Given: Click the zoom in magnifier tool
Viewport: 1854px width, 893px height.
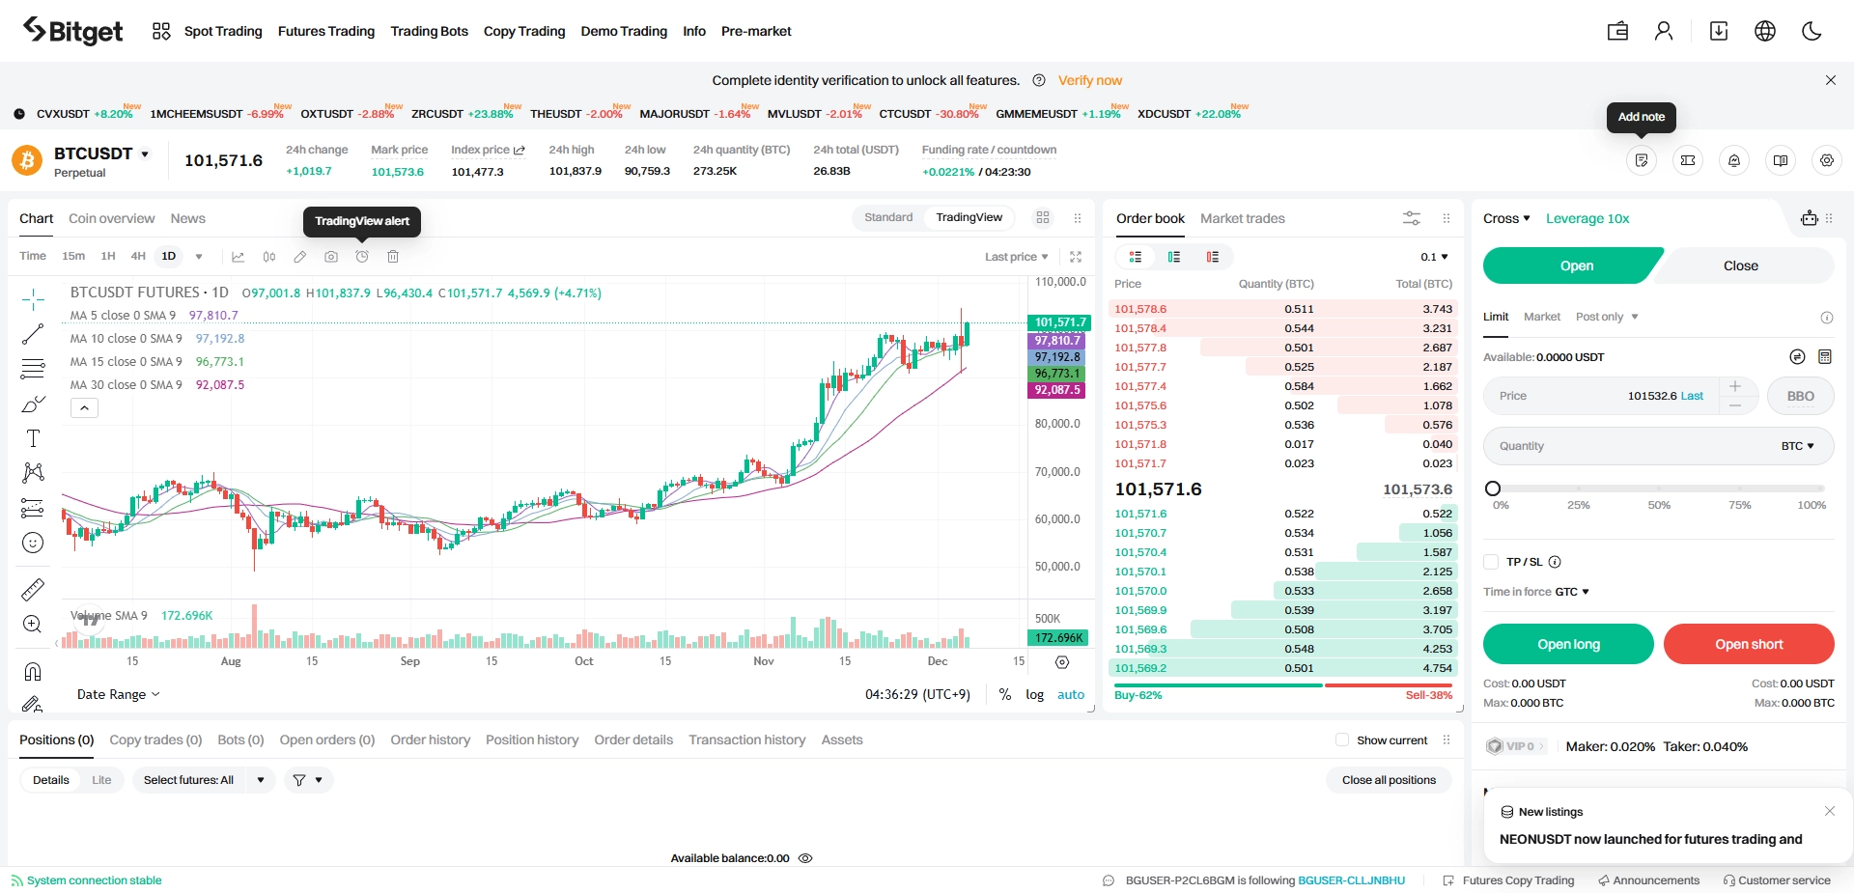Looking at the screenshot, I should pyautogui.click(x=33, y=624).
